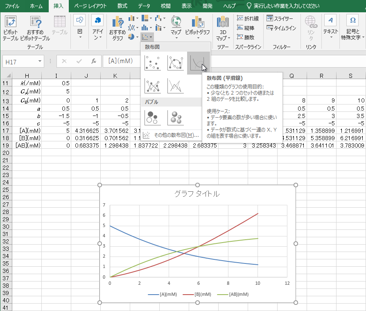Select cell H17 labeled [A](mM)
This screenshot has width=366, height=311.
(x=27, y=131)
